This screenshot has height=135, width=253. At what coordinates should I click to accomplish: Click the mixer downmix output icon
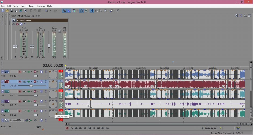point(245,16)
